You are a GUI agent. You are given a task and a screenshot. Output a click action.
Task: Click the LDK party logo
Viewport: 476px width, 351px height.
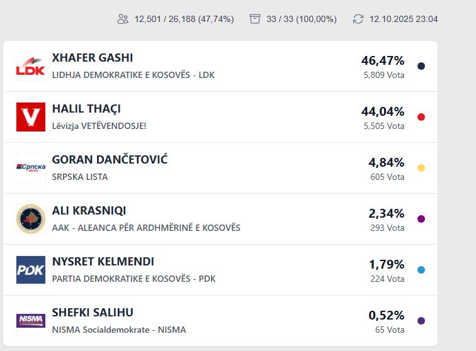pyautogui.click(x=31, y=66)
